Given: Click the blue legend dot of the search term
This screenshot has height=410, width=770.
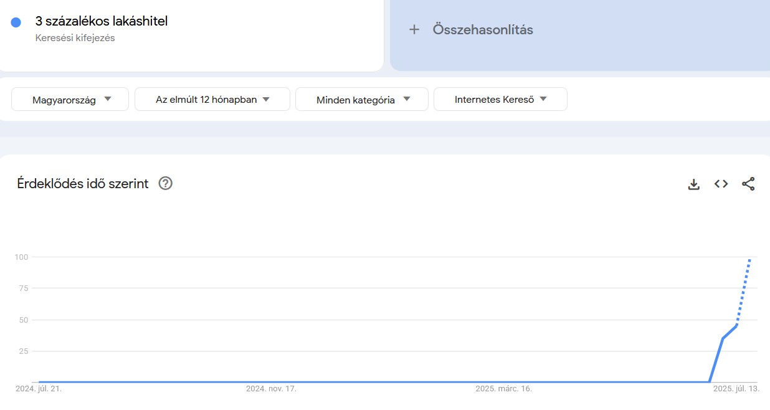Looking at the screenshot, I should coord(15,21).
